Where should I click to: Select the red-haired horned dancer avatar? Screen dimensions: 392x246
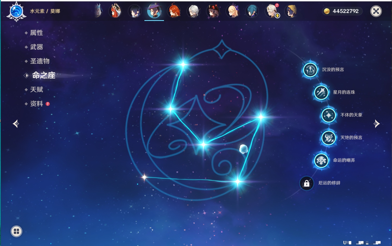[x=115, y=11]
